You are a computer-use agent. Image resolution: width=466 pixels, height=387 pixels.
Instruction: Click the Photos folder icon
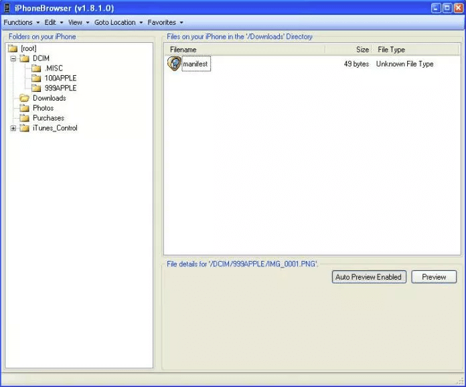(x=24, y=108)
